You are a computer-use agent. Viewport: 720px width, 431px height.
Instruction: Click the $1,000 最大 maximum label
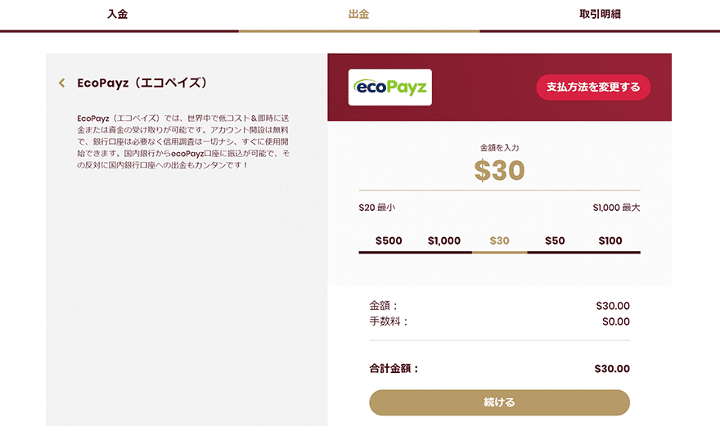[616, 208]
